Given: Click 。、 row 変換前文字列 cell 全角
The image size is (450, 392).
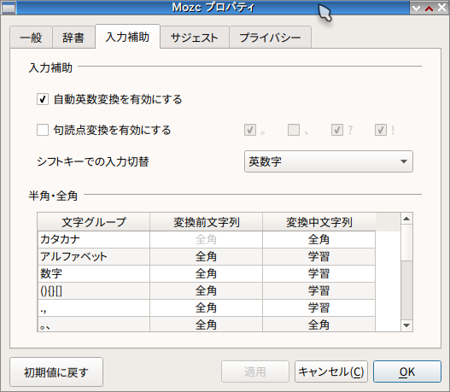Looking at the screenshot, I should pyautogui.click(x=206, y=325).
